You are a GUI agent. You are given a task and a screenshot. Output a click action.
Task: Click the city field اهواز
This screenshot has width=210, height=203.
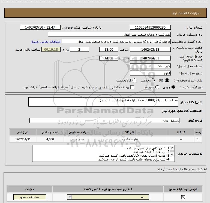coord(150,73)
